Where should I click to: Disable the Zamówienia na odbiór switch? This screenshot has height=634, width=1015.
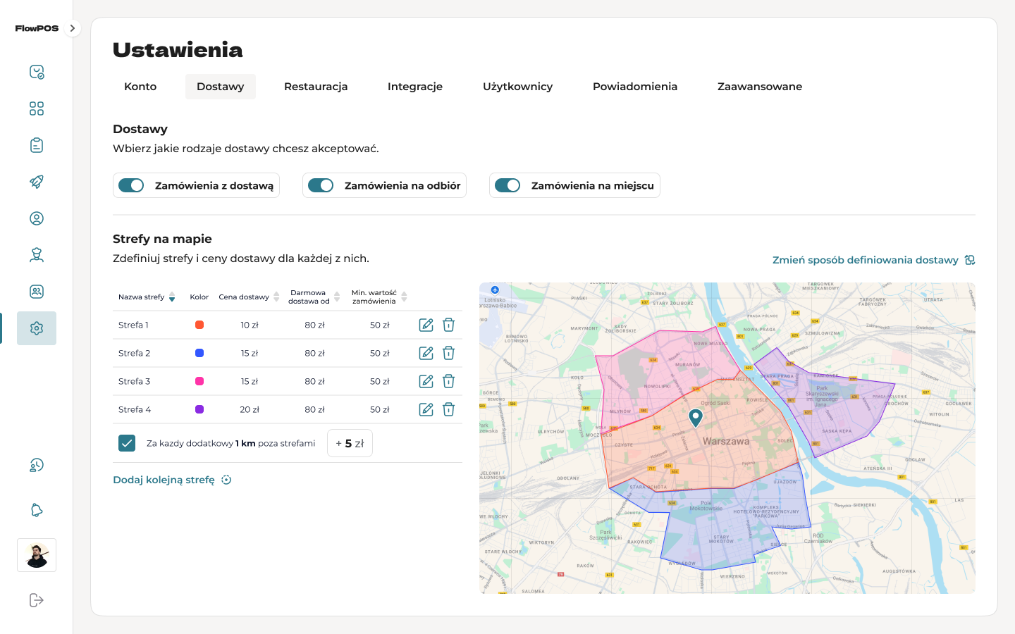tap(321, 185)
